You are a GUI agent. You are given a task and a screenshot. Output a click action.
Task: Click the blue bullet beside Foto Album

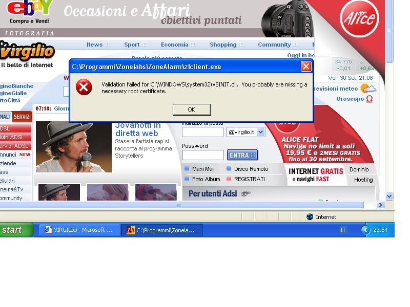[x=187, y=179]
